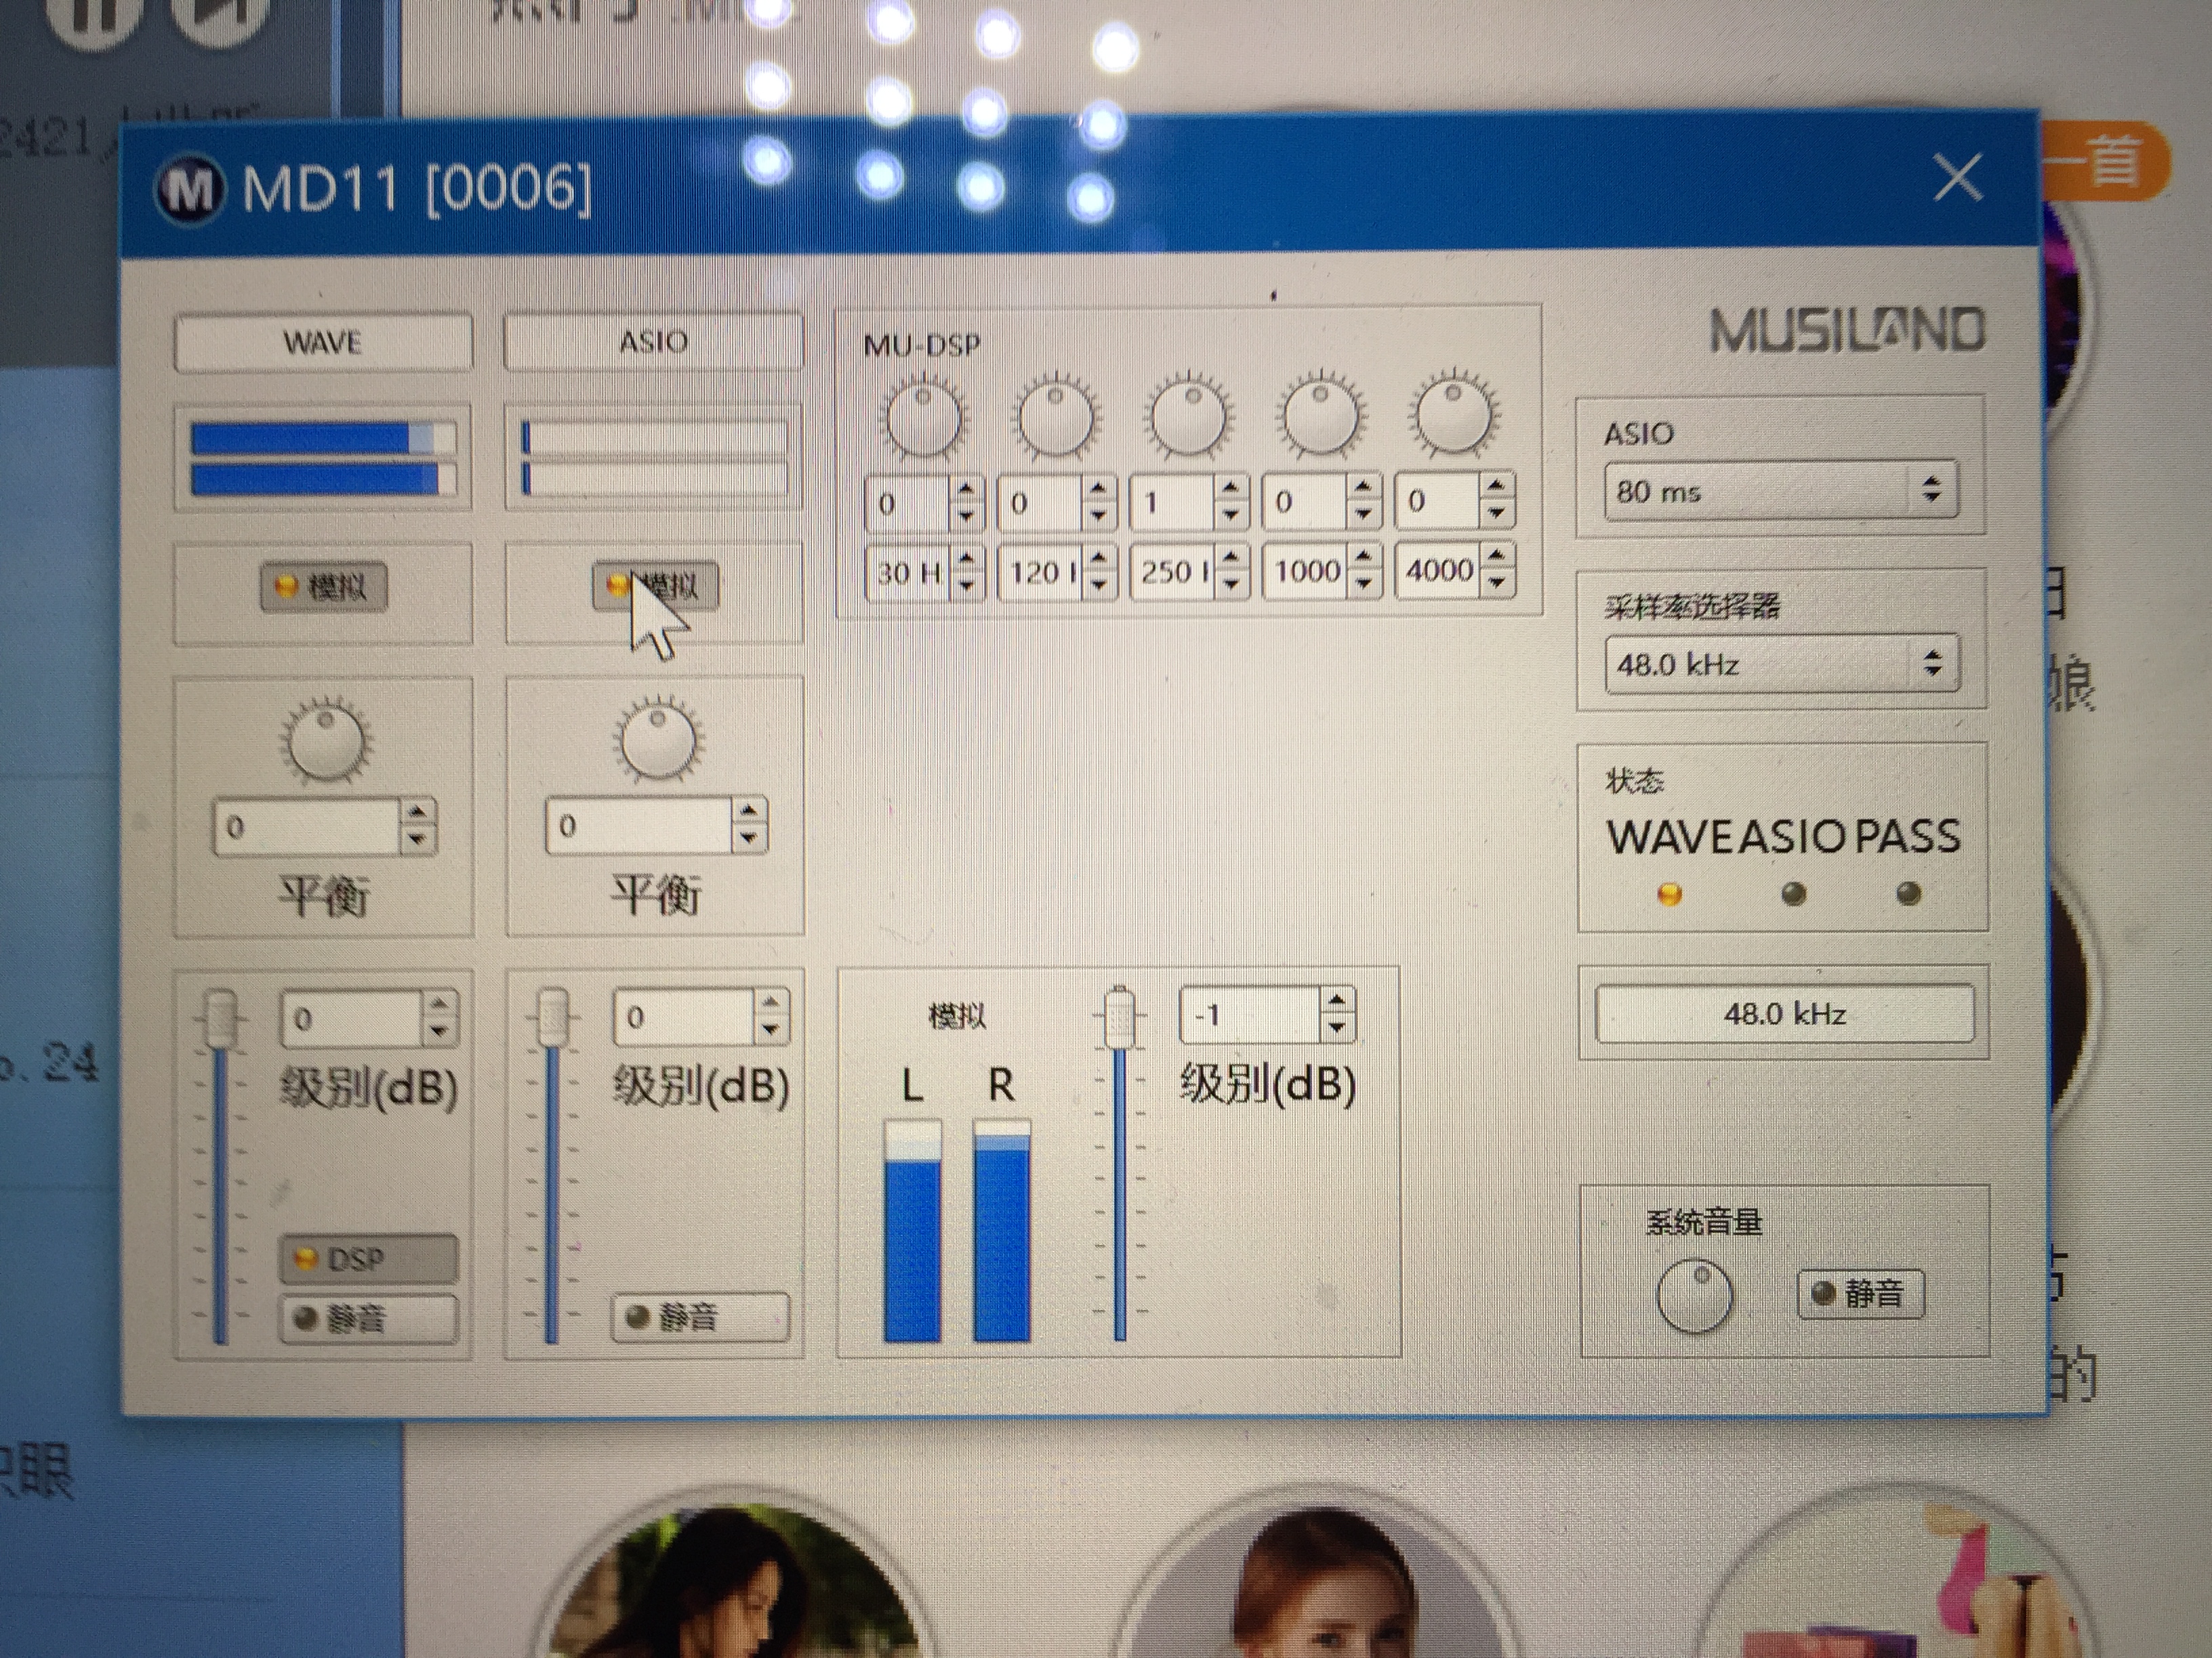Click the MU-DSP knob above 4000 Hz
This screenshot has width=2212, height=1658.
[1453, 414]
